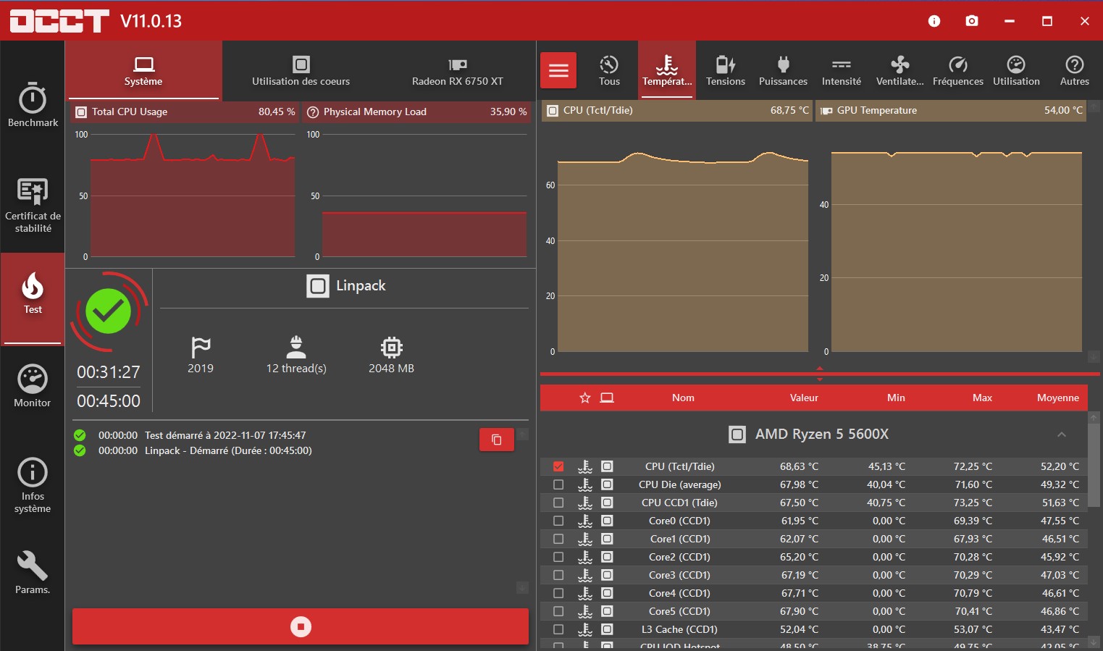
Task: Switch to the Système tab
Action: point(143,70)
